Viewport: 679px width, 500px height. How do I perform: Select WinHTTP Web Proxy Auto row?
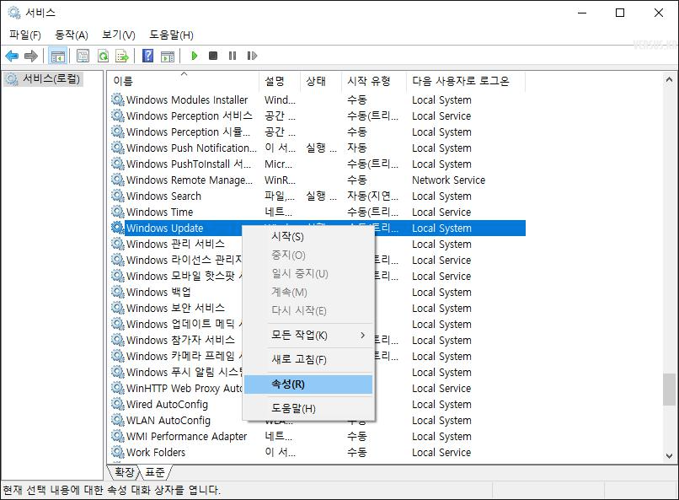click(318, 388)
